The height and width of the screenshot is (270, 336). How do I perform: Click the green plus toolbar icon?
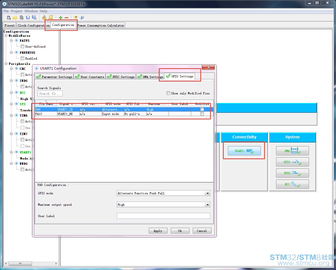(x=60, y=18)
